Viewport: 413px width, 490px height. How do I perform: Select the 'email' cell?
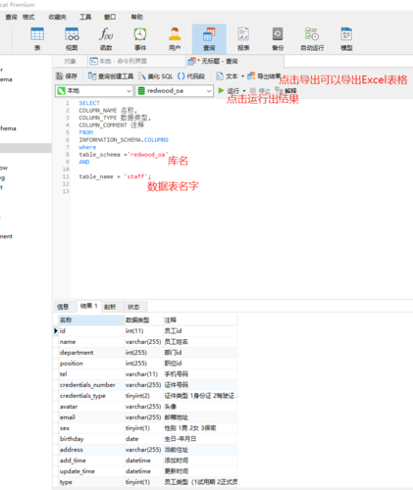[91, 417]
